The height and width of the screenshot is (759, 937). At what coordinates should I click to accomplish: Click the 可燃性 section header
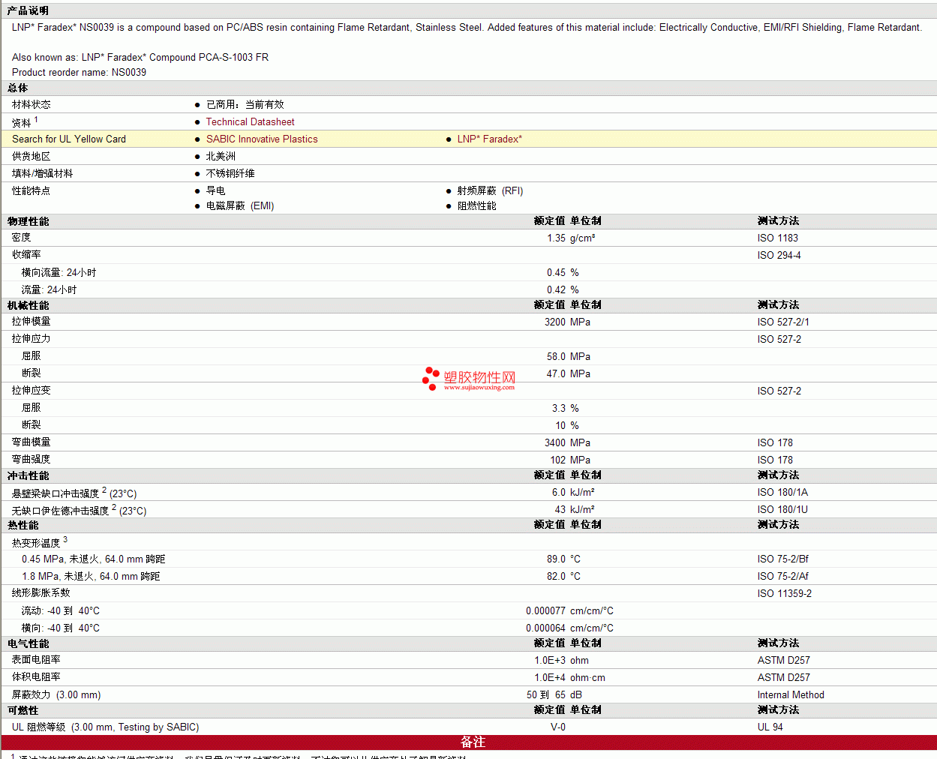[23, 710]
